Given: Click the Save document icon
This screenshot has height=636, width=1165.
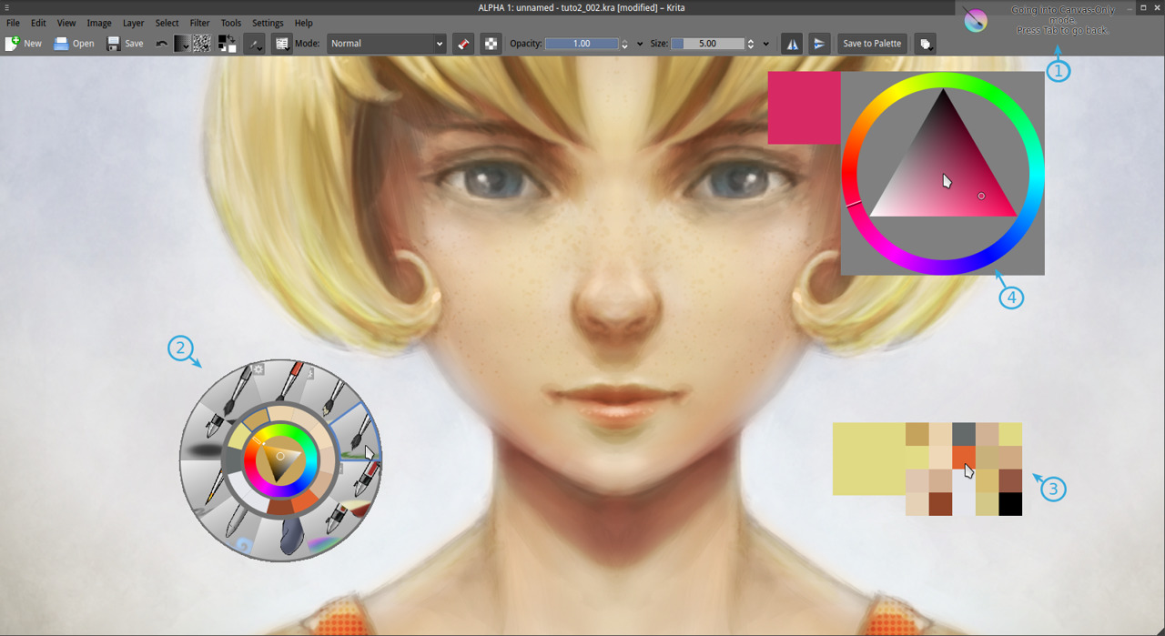Looking at the screenshot, I should tap(114, 44).
